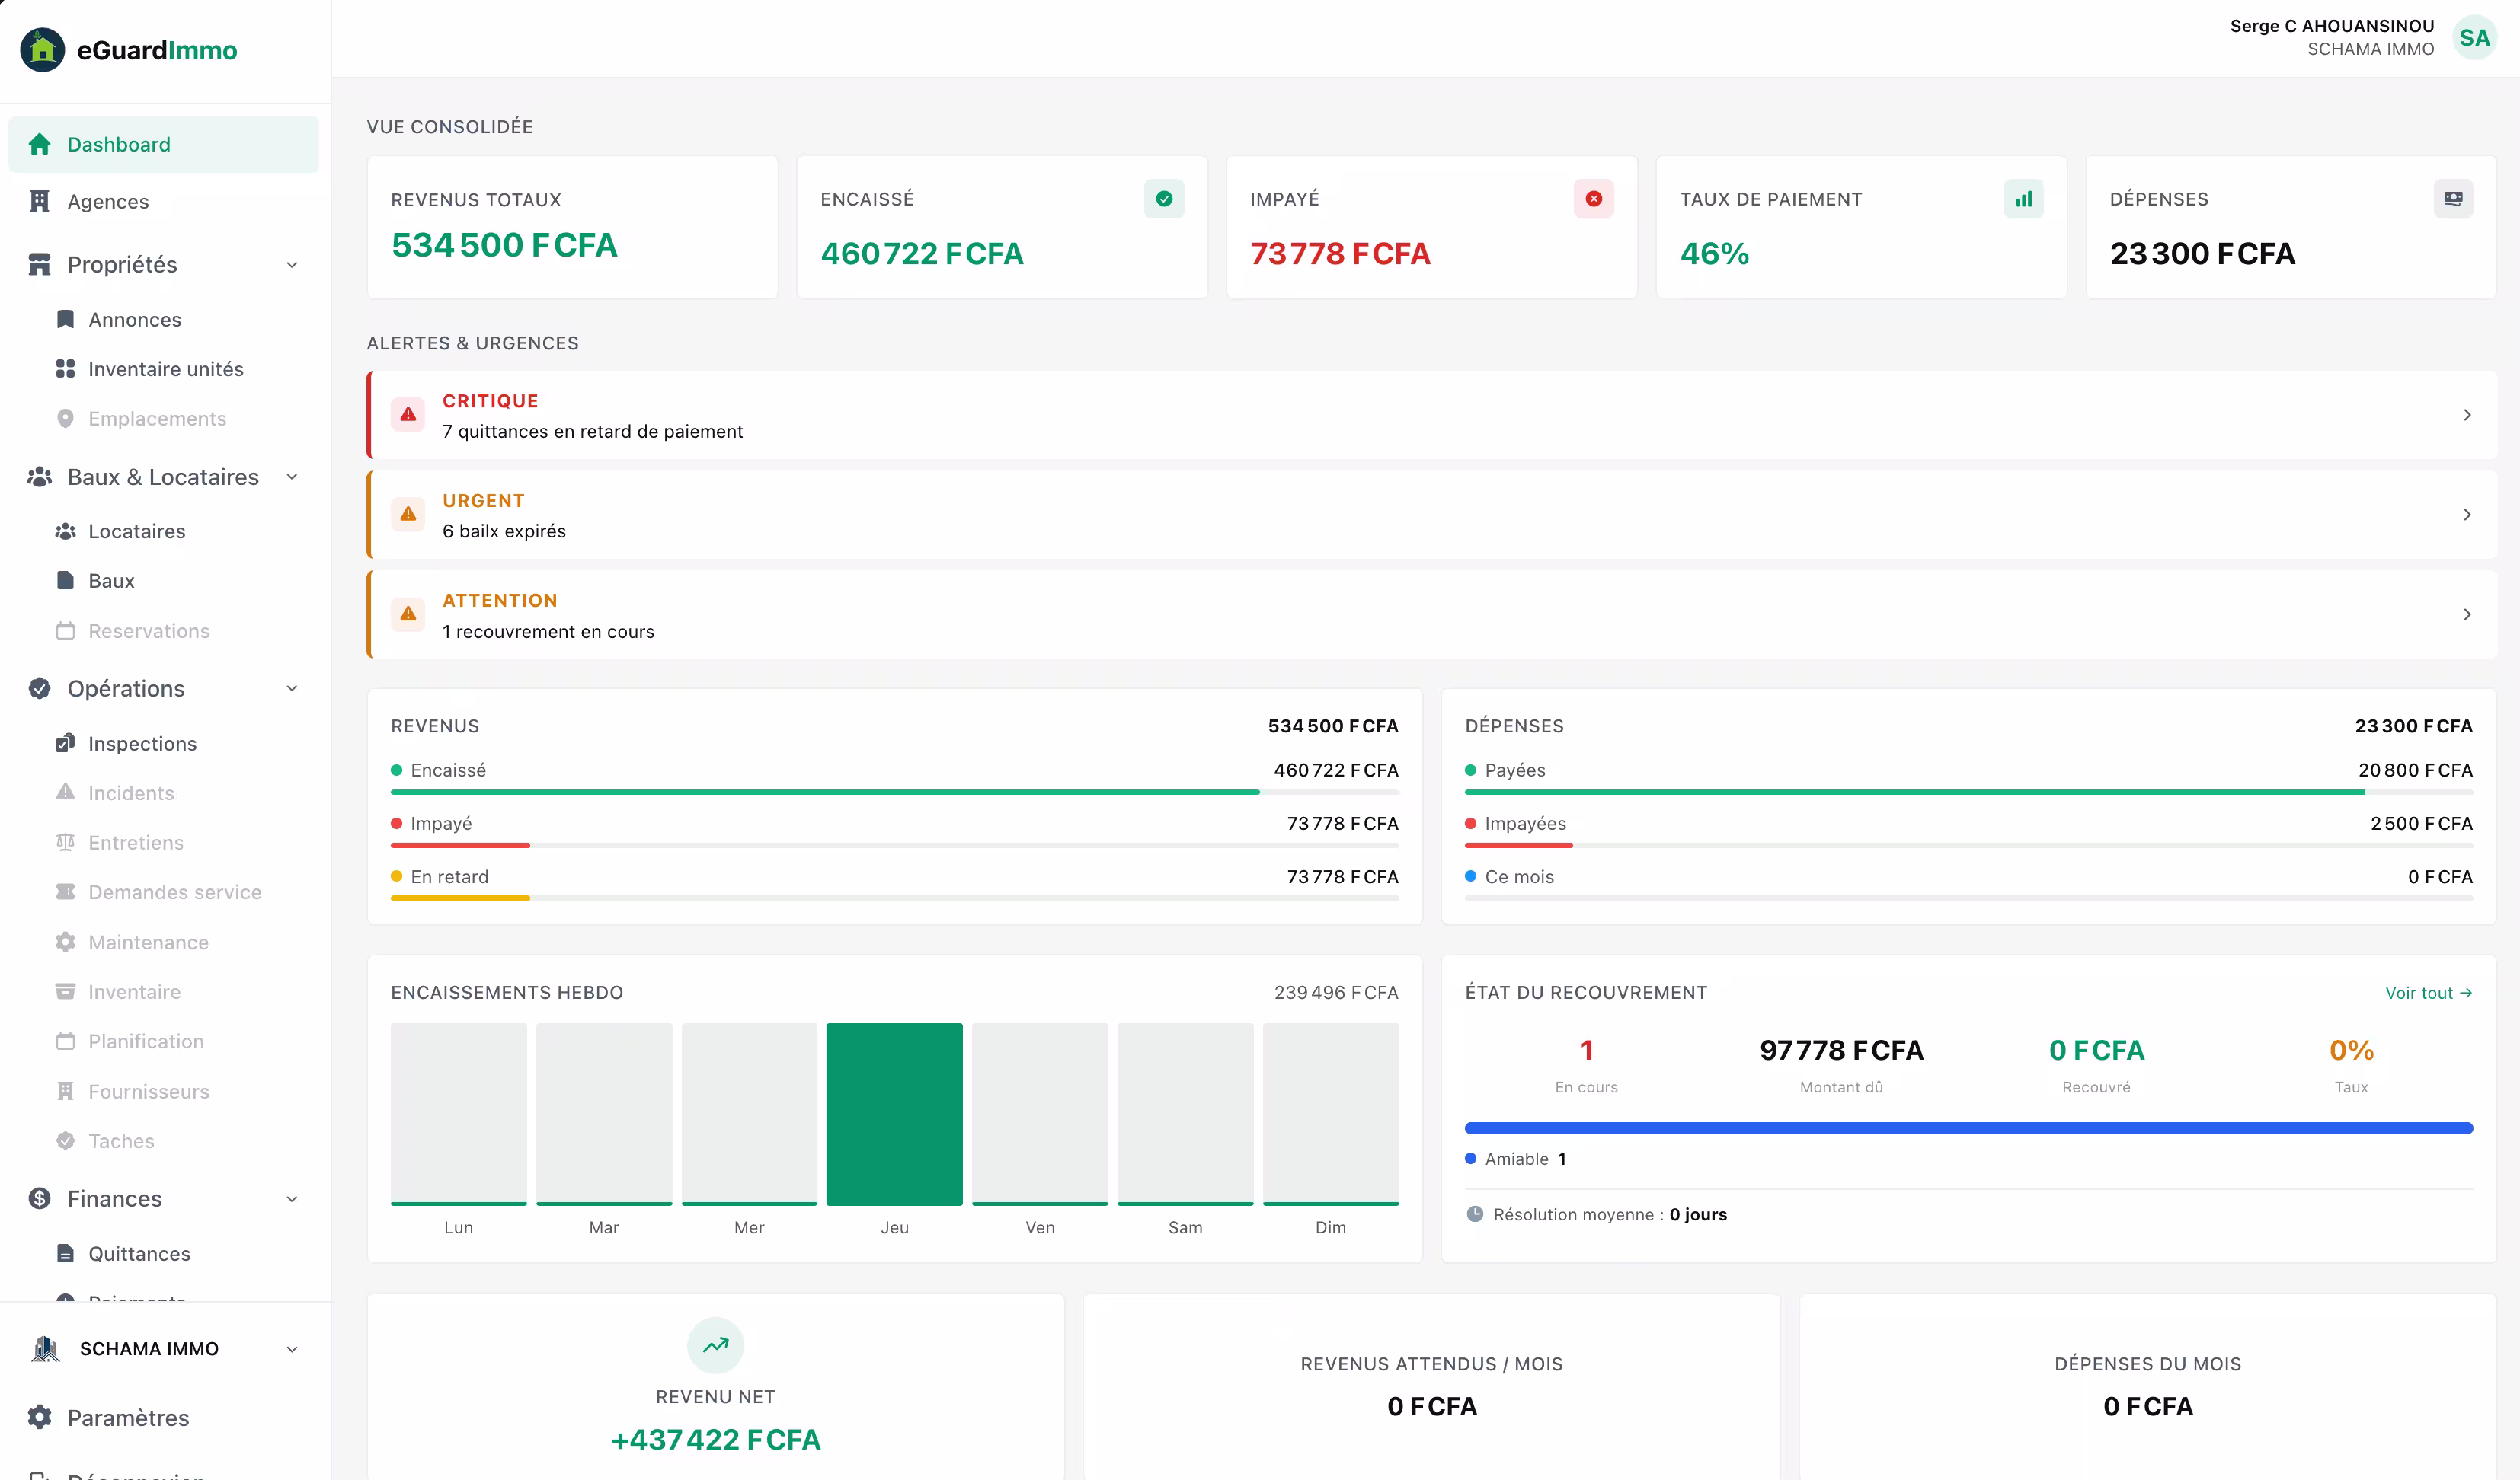The height and width of the screenshot is (1480, 2520).
Task: Collapse the Opérations sidebar section
Action: point(292,688)
